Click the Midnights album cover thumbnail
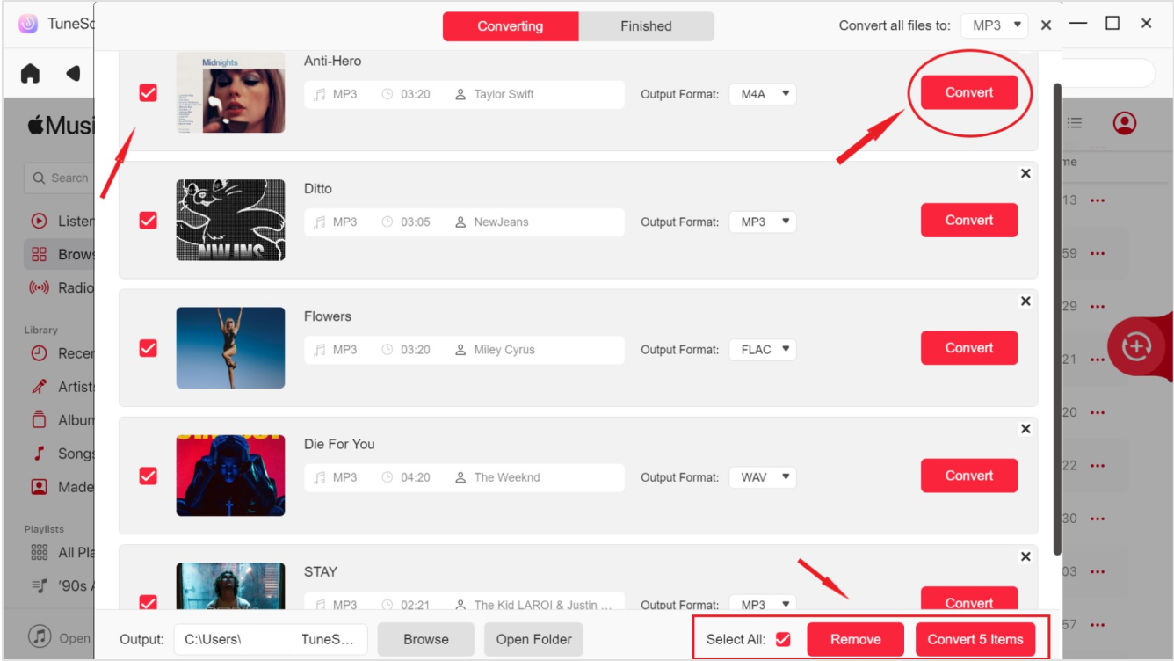The height and width of the screenshot is (661, 1174). pyautogui.click(x=230, y=92)
